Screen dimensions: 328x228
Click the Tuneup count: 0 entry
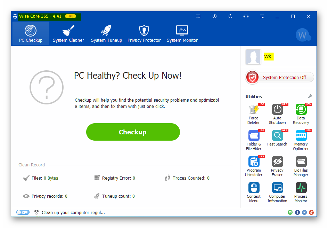[x=114, y=196]
